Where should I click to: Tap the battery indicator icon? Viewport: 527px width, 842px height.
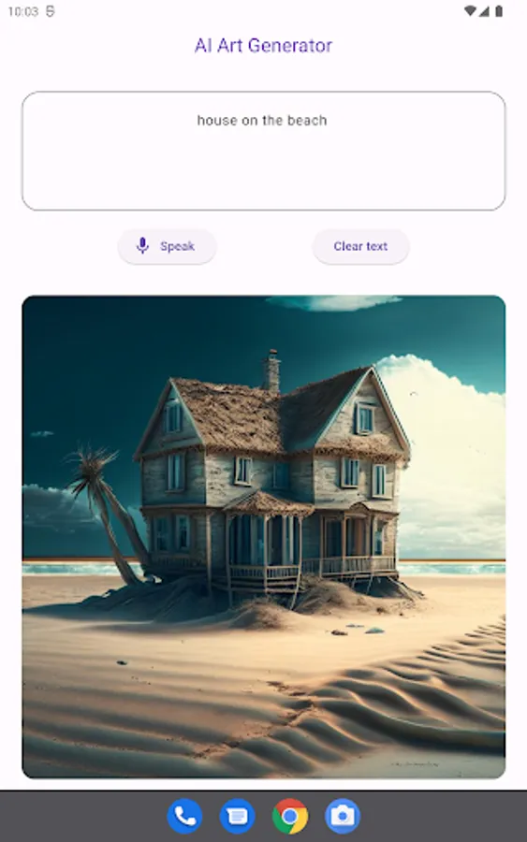coord(499,11)
